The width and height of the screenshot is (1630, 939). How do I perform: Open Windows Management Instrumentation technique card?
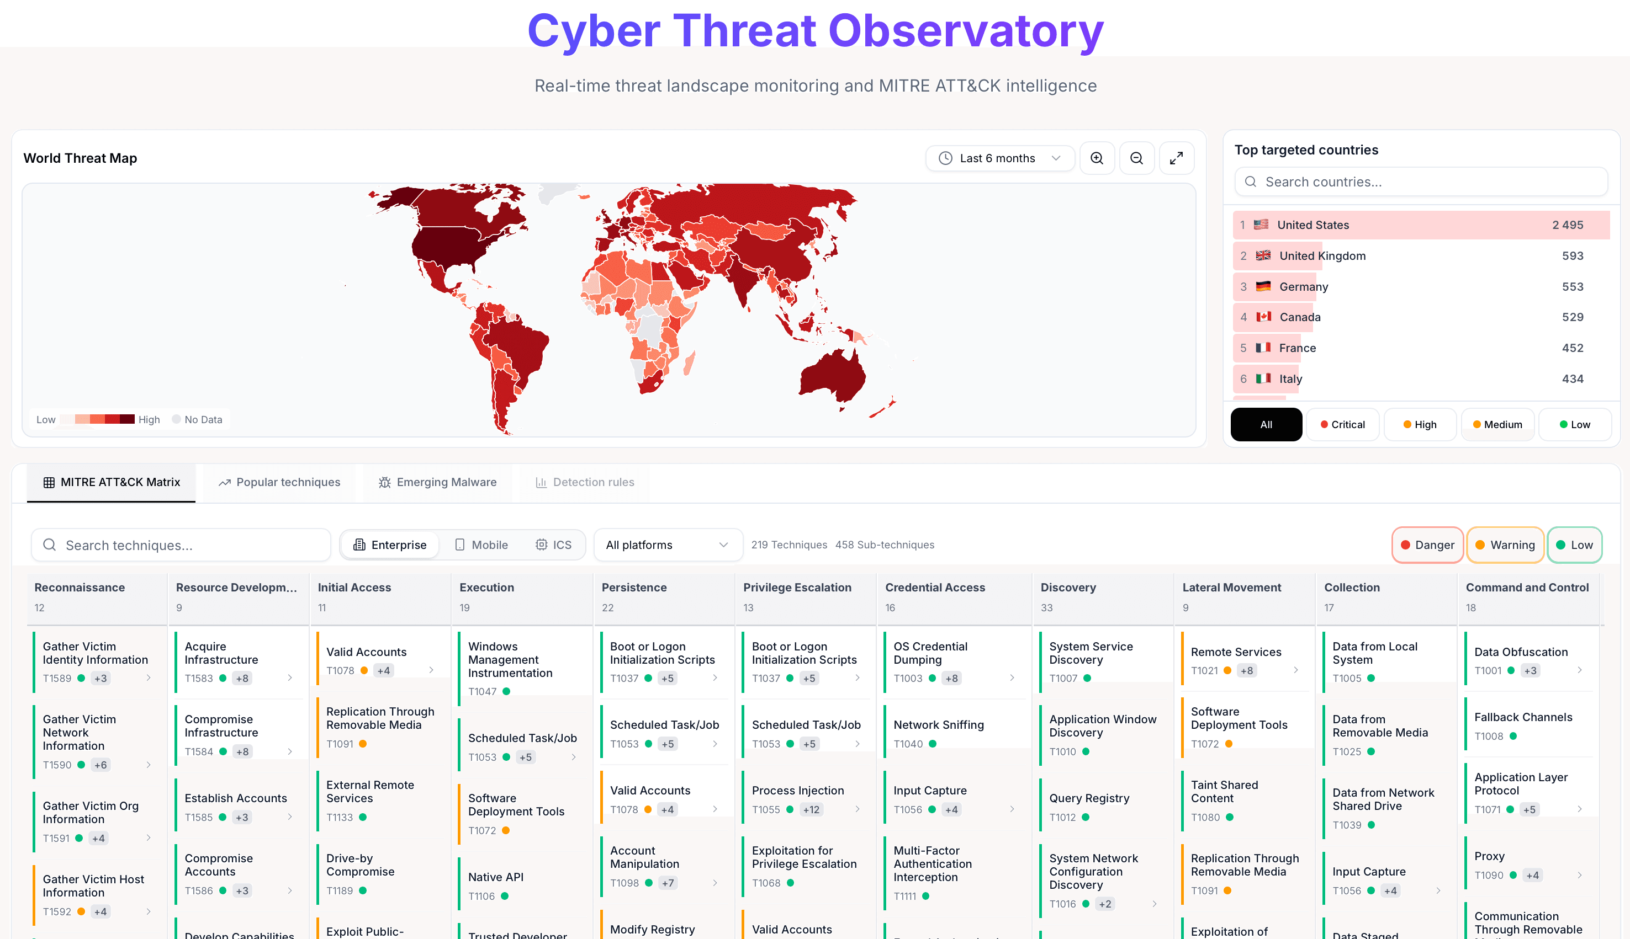[523, 668]
